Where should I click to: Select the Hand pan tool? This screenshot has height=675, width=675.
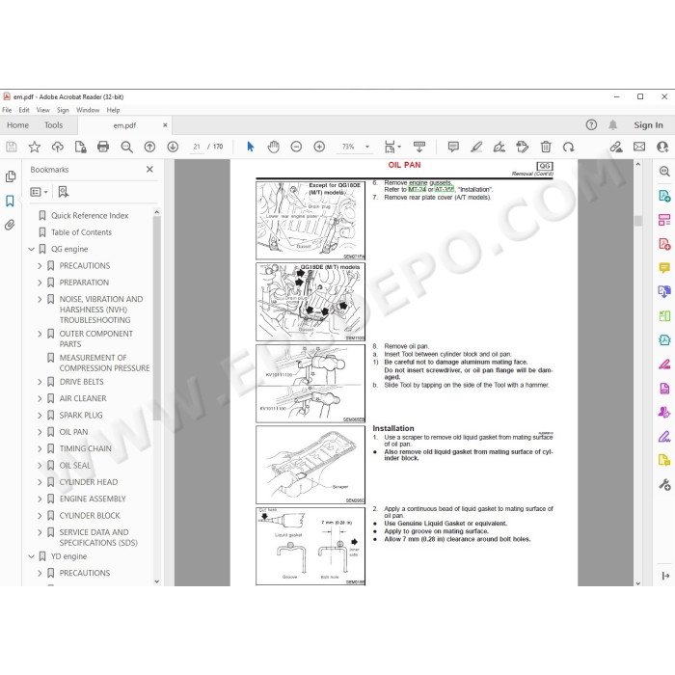pyautogui.click(x=273, y=147)
